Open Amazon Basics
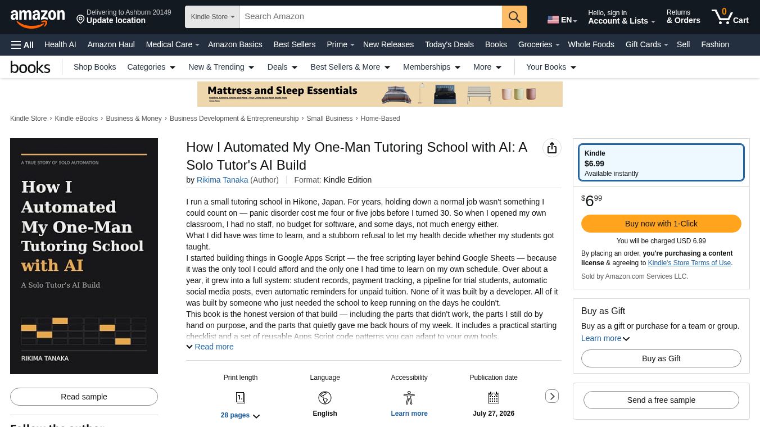Viewport: 760px width, 427px height. point(235,44)
